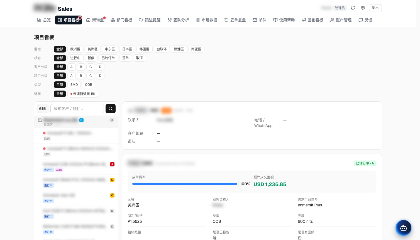Viewport: 420px width, 240px height.
Task: Click the refresh icon in the header
Action: click(x=353, y=8)
